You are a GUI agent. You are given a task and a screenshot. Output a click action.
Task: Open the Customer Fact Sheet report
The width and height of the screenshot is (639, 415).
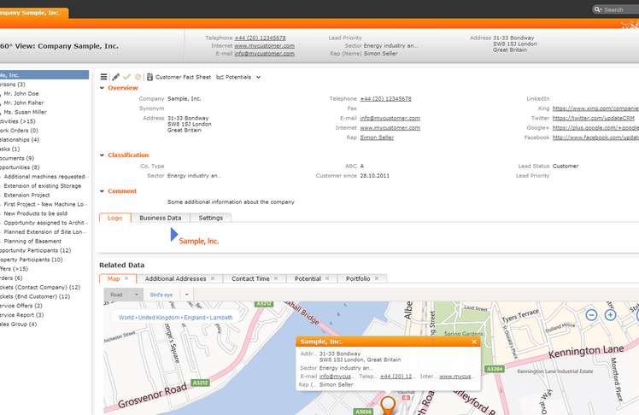179,77
